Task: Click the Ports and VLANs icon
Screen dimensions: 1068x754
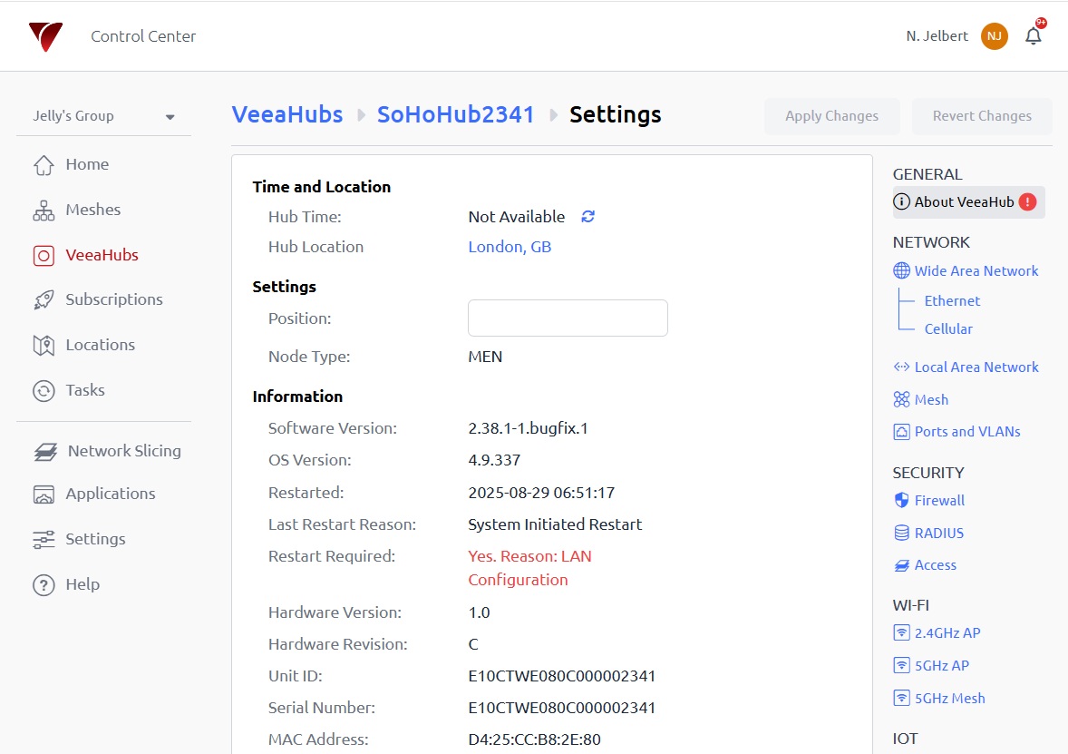Action: [x=901, y=432]
